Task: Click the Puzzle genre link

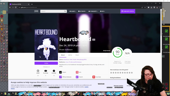Action: (x=74, y=59)
